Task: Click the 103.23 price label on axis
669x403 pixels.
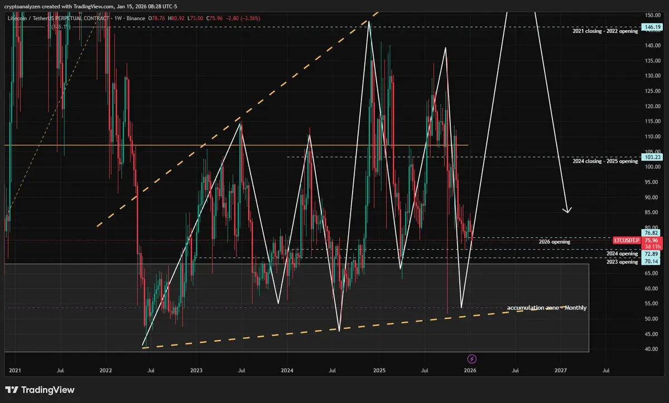Action: pyautogui.click(x=652, y=157)
